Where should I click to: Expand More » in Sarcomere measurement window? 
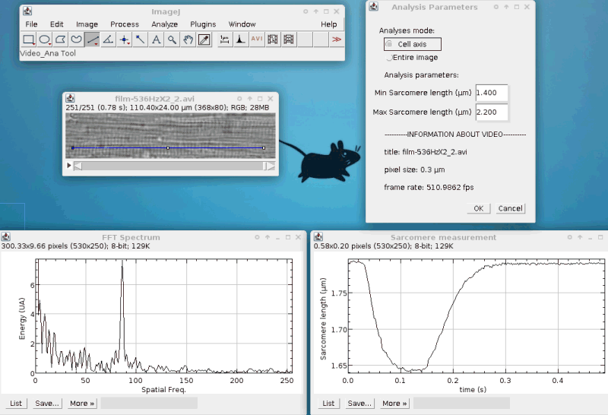pyautogui.click(x=394, y=403)
